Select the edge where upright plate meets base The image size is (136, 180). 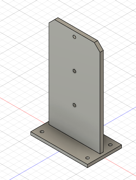75,139
